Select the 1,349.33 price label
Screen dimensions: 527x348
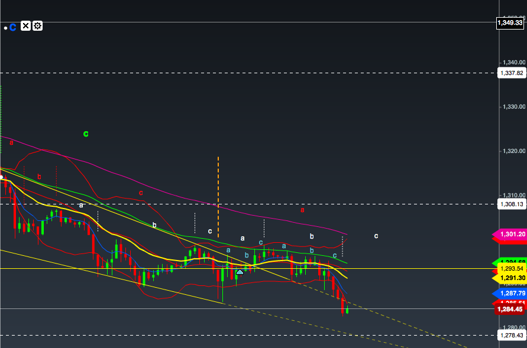pyautogui.click(x=510, y=22)
